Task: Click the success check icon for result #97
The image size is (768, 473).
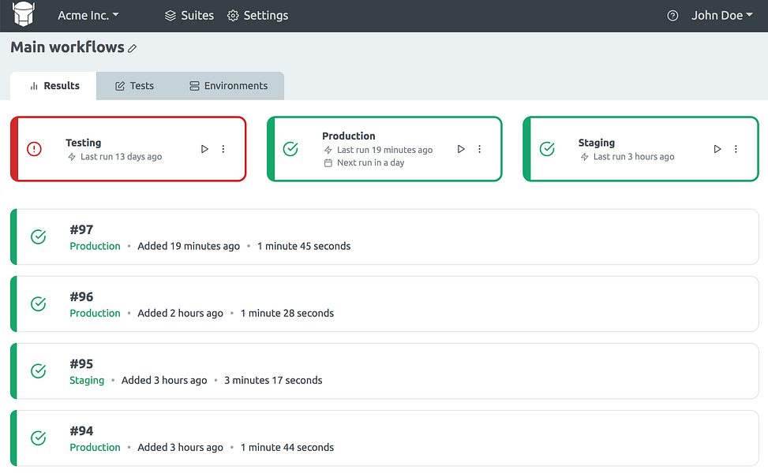Action: pyautogui.click(x=38, y=236)
